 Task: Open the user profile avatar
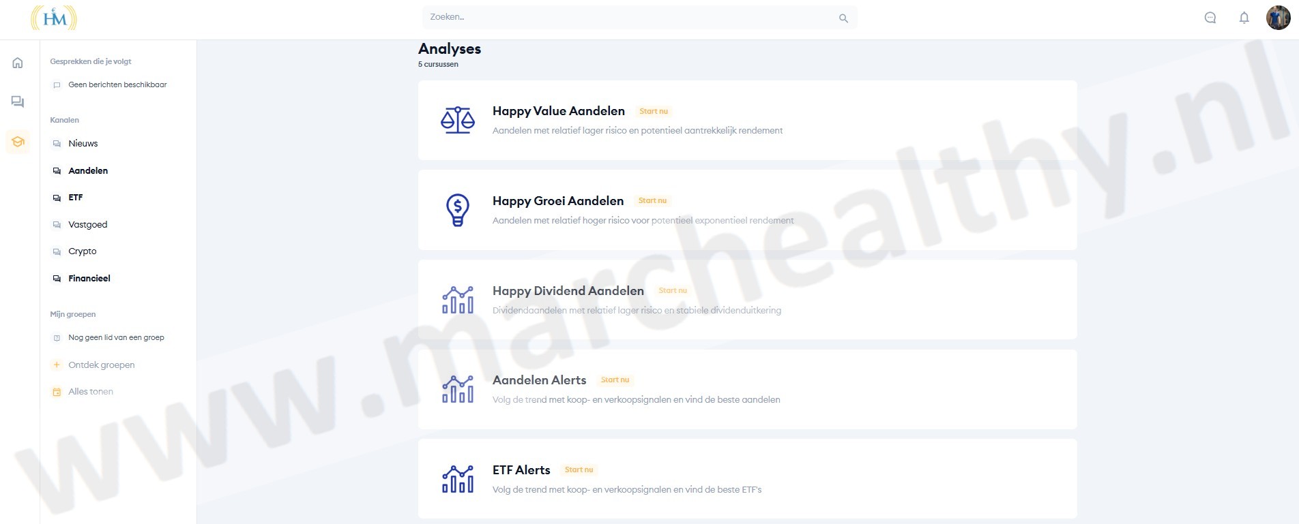(1278, 18)
